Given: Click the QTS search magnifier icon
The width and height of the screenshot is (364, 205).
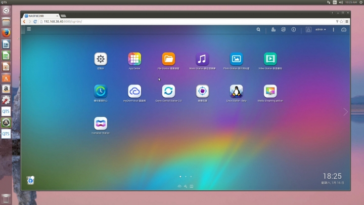Looking at the screenshot, I should click(258, 29).
